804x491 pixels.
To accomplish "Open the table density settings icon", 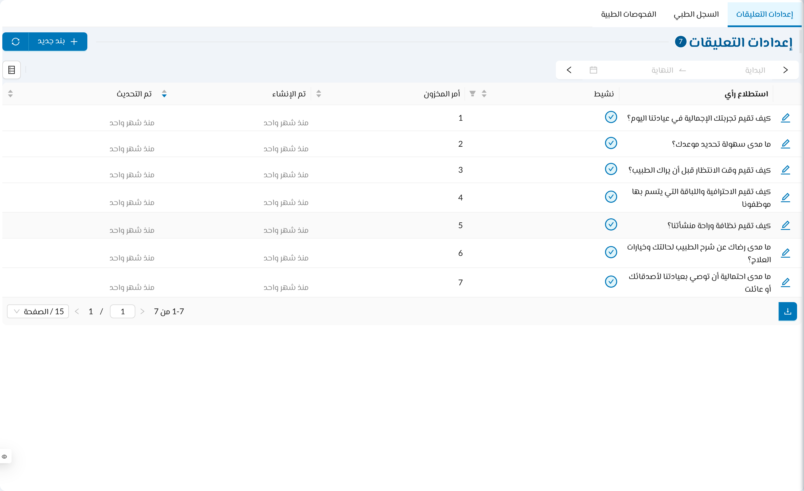I will click(x=12, y=70).
